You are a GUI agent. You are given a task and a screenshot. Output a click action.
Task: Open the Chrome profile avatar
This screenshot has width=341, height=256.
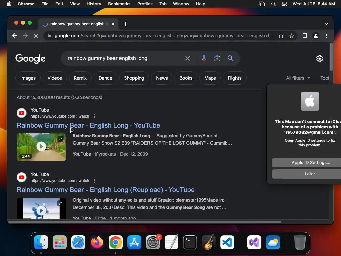coord(316,36)
